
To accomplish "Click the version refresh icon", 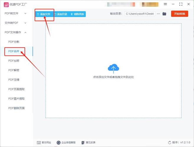I will point(170,142).
